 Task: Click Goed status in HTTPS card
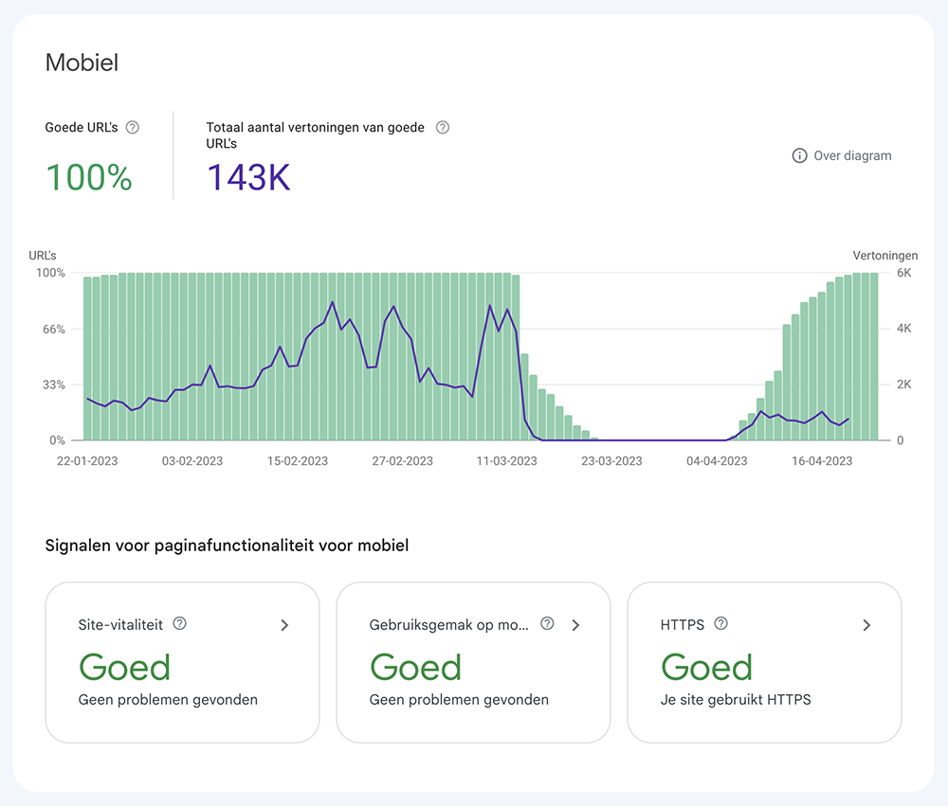[x=707, y=668]
